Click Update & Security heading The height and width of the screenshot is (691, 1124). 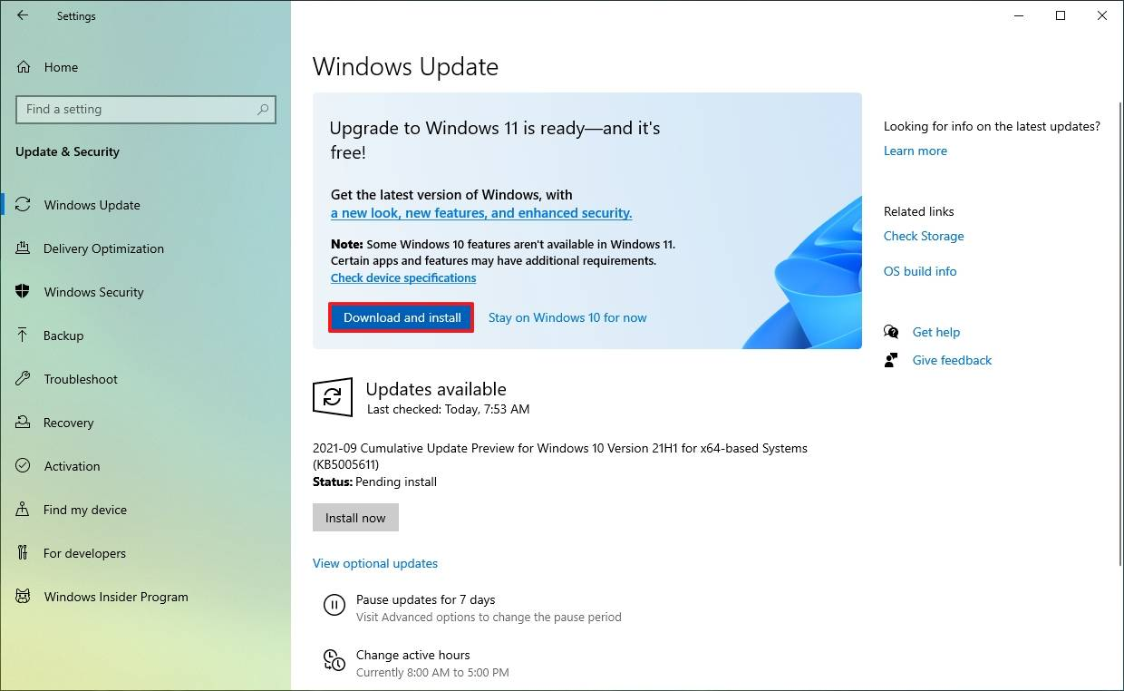pos(67,151)
